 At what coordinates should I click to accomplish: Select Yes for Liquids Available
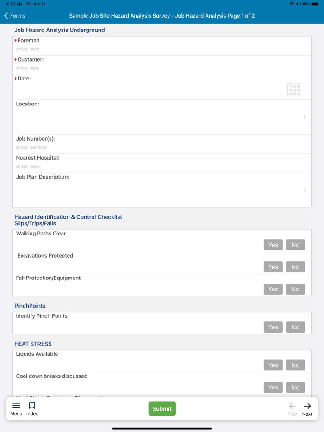(273, 365)
